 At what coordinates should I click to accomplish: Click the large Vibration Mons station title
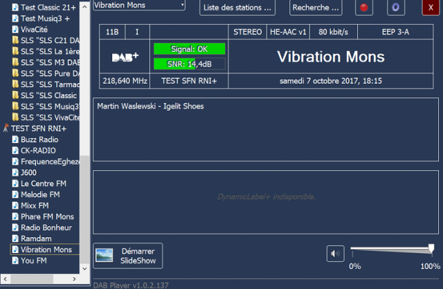(331, 57)
